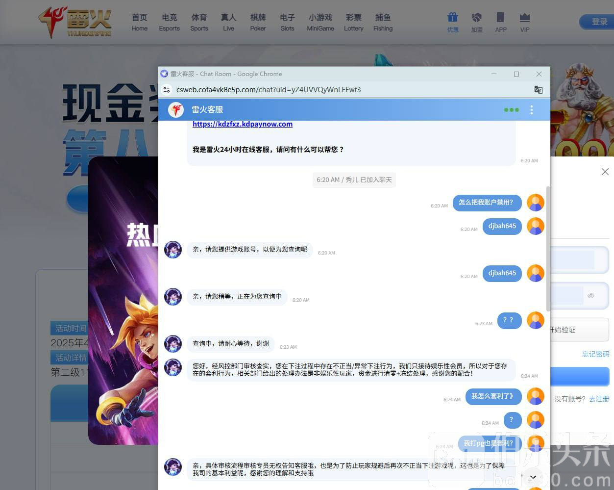Image resolution: width=614 pixels, height=490 pixels.
Task: Open the Esports menu tab
Action: (x=169, y=22)
